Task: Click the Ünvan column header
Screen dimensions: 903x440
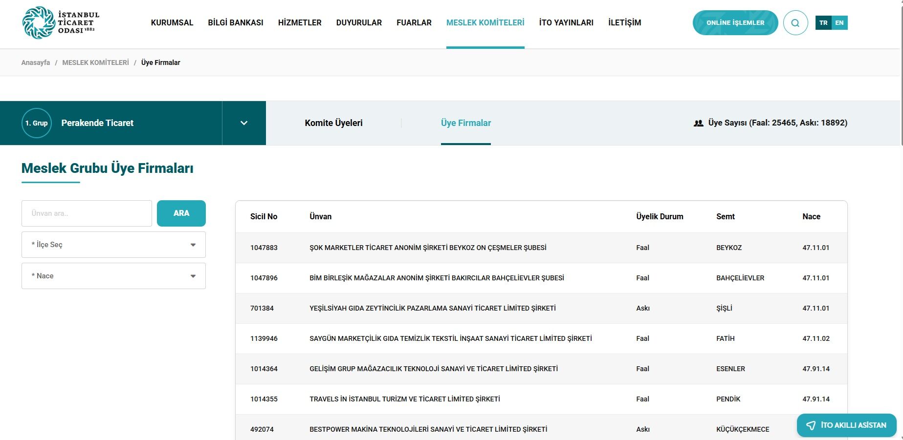Action: coord(321,216)
